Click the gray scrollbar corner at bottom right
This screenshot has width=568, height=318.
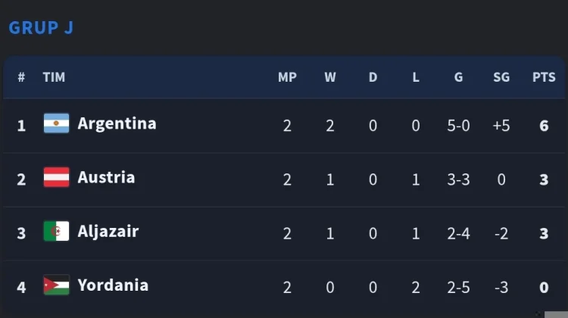click(x=556, y=314)
